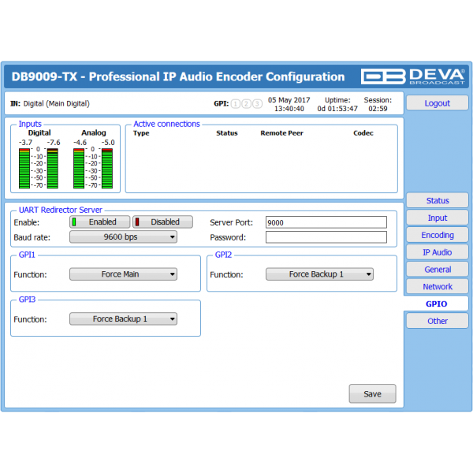Enable the UART Redirector Server
The width and height of the screenshot is (473, 473).
tap(100, 222)
